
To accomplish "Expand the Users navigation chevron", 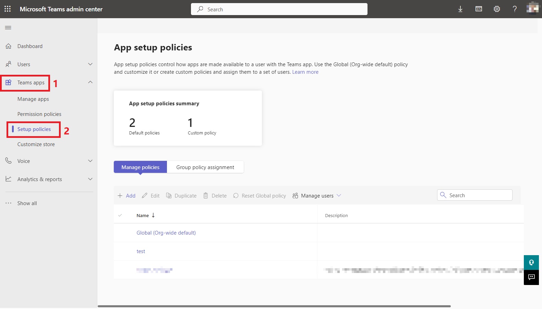I will click(90, 64).
